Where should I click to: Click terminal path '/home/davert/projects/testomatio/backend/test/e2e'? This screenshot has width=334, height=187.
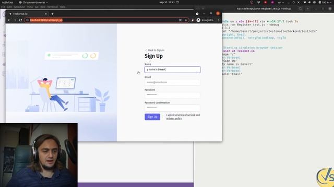[x=272, y=31]
